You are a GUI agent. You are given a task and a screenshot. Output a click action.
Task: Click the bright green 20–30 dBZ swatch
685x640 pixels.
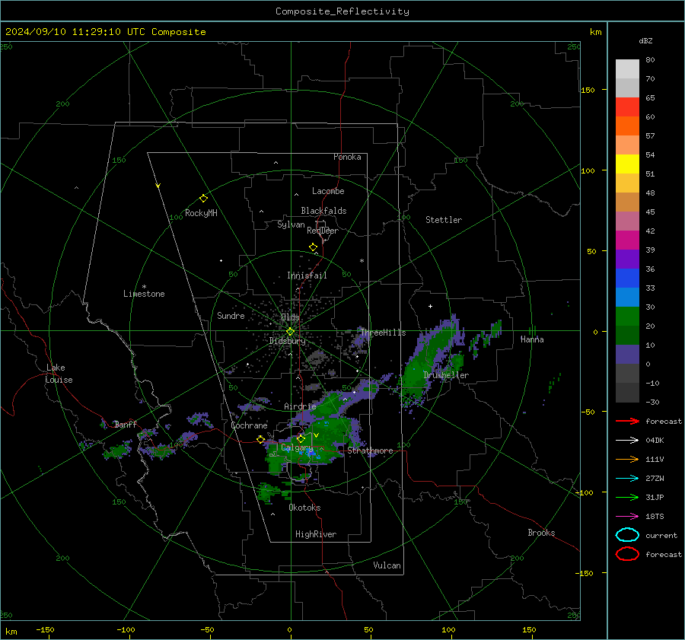[627, 317]
